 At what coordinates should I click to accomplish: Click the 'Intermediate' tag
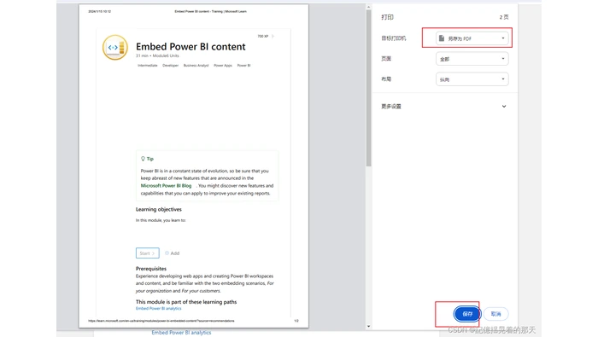click(148, 66)
